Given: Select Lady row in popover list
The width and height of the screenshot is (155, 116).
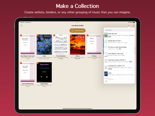Looking at the screenshot, I should pos(119,74).
